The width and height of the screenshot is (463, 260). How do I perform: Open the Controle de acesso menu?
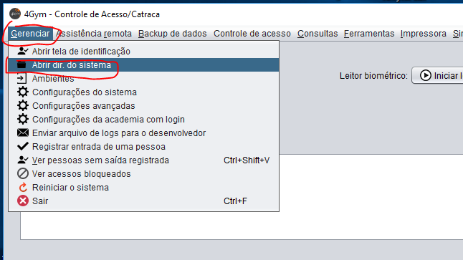[252, 34]
